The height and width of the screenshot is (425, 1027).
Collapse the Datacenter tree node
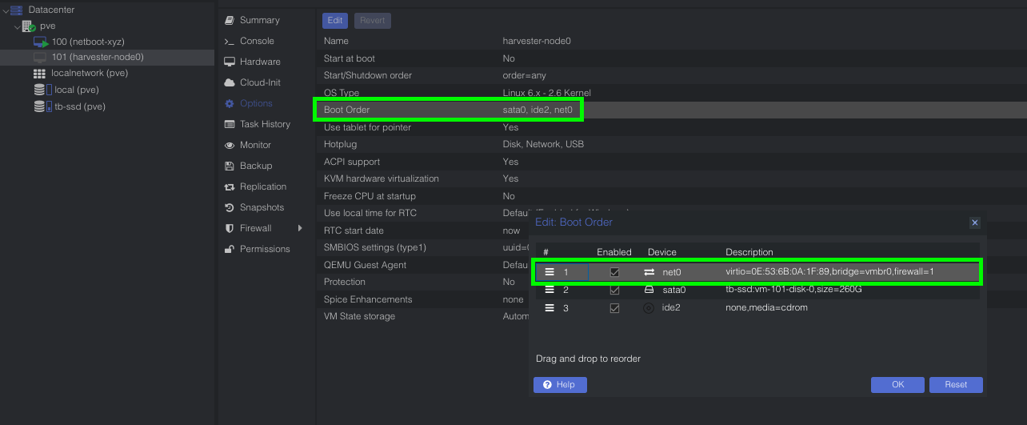coord(6,10)
